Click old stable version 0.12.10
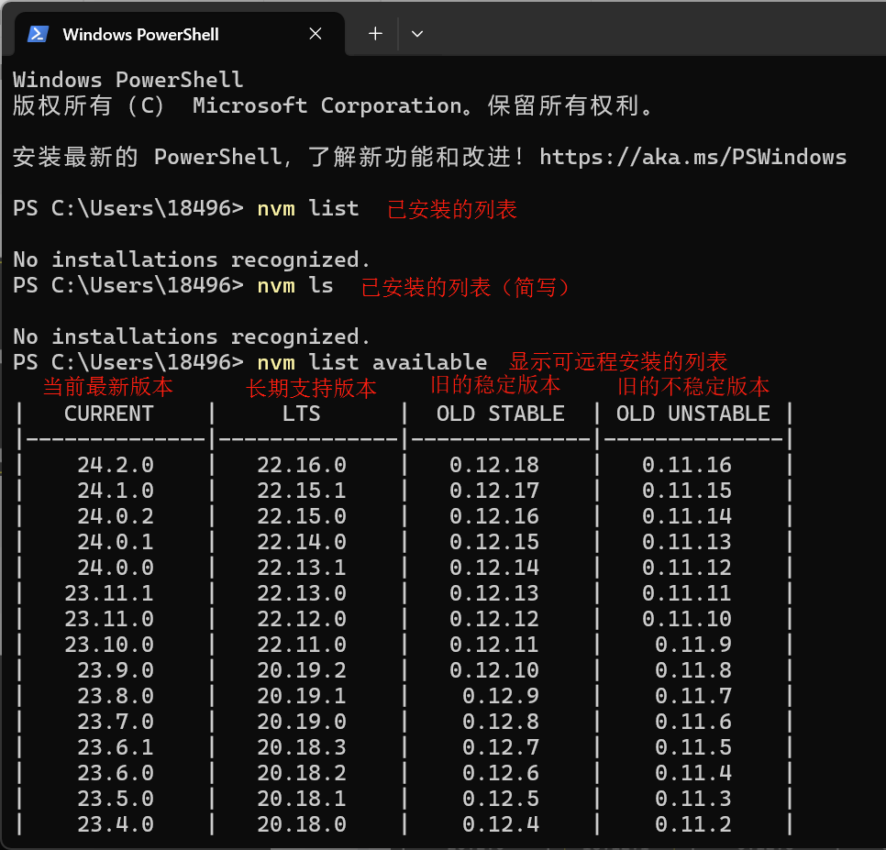 pos(493,670)
